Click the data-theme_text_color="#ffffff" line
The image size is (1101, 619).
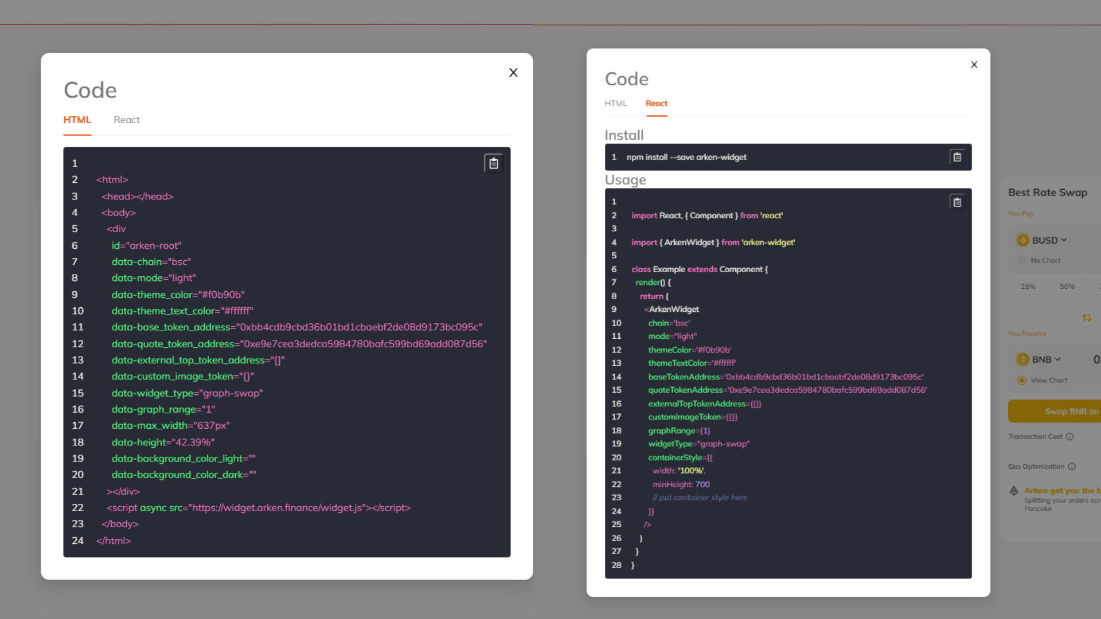click(x=182, y=311)
